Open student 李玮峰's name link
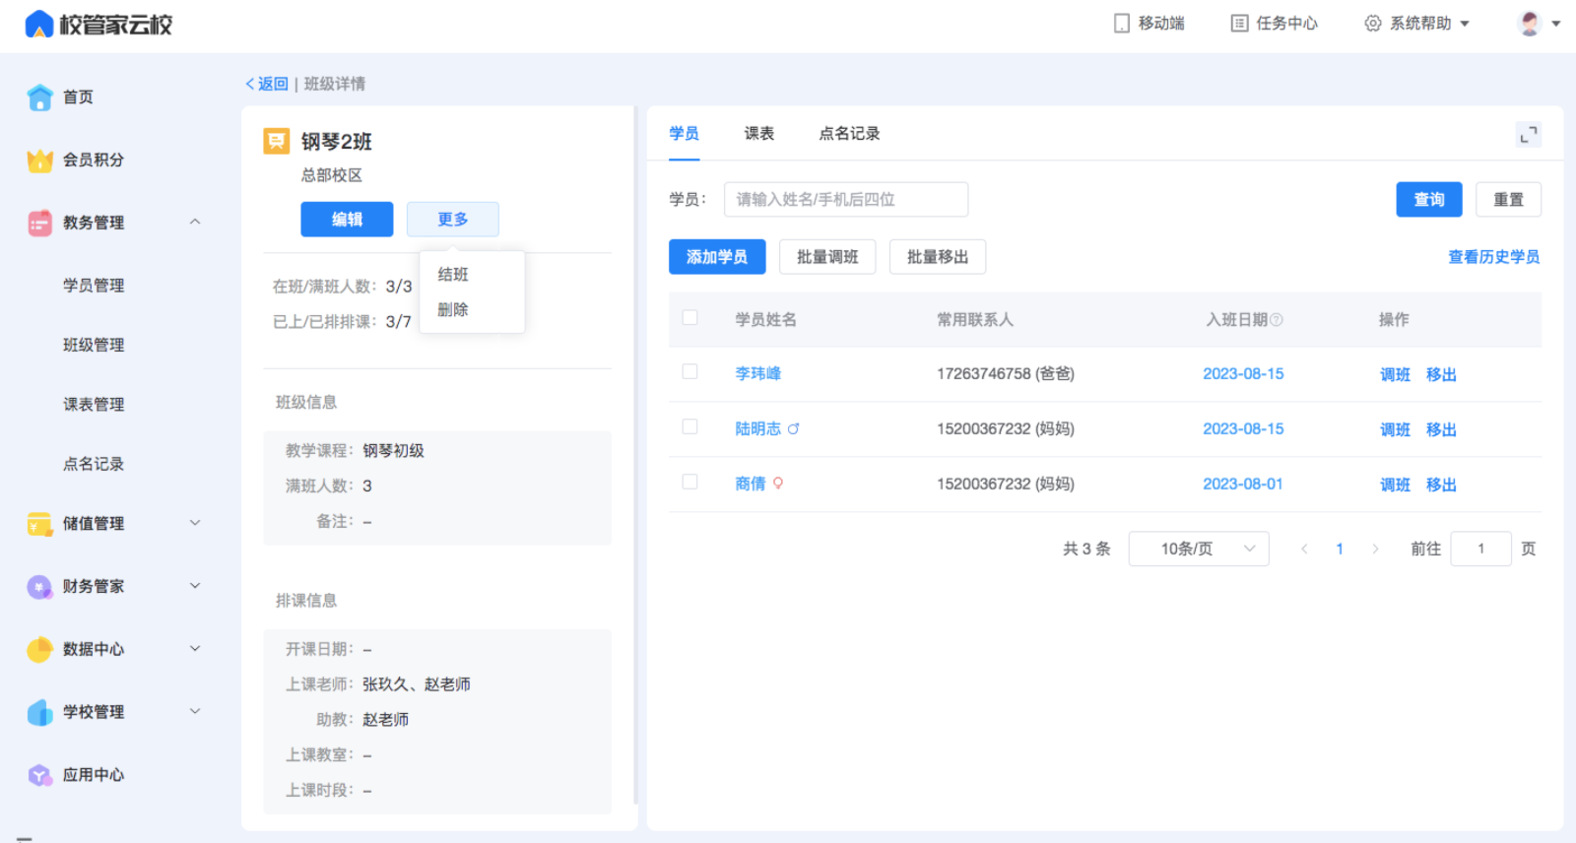 (x=758, y=373)
